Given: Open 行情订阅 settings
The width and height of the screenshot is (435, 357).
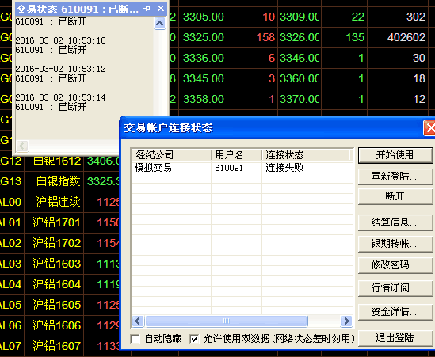Looking at the screenshot, I should [x=395, y=288].
